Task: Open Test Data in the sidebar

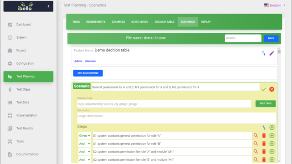Action: (28, 102)
